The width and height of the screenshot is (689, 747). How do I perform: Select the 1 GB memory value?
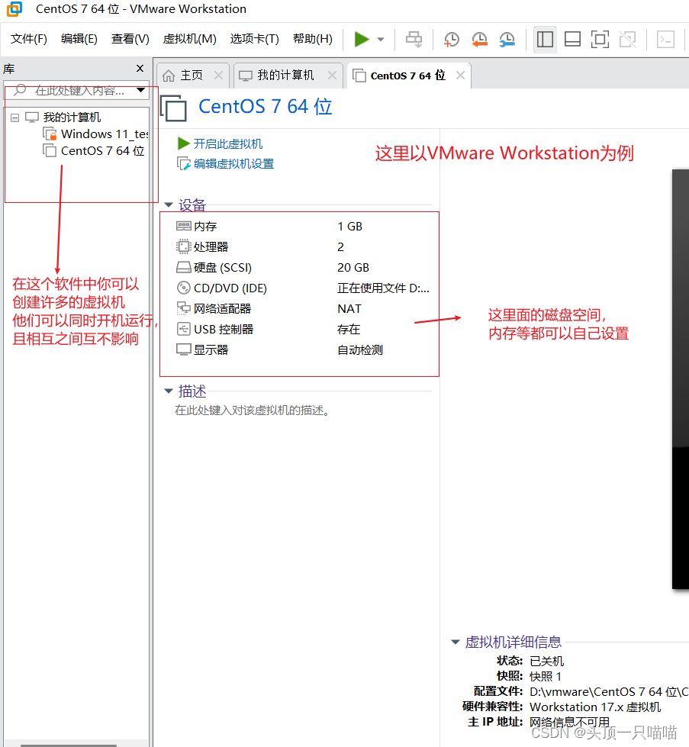pyautogui.click(x=349, y=226)
